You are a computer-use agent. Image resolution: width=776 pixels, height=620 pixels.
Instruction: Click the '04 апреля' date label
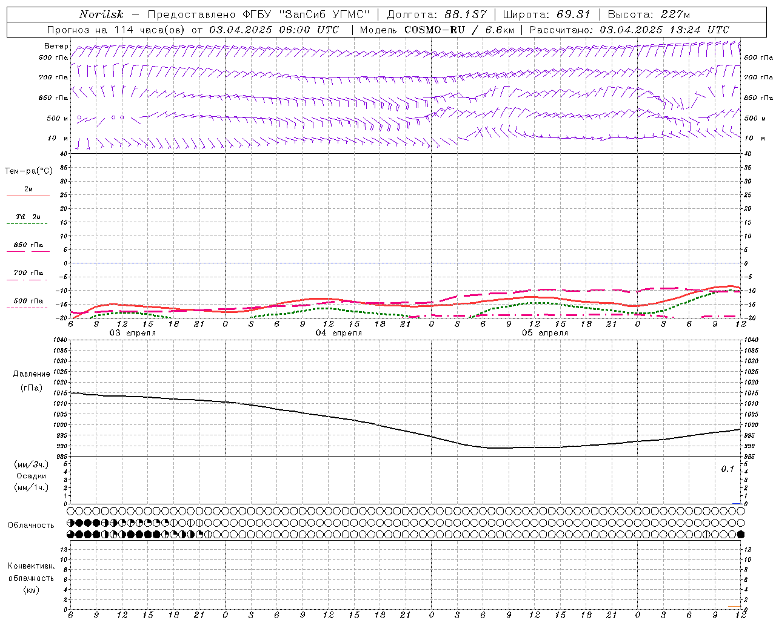(338, 333)
